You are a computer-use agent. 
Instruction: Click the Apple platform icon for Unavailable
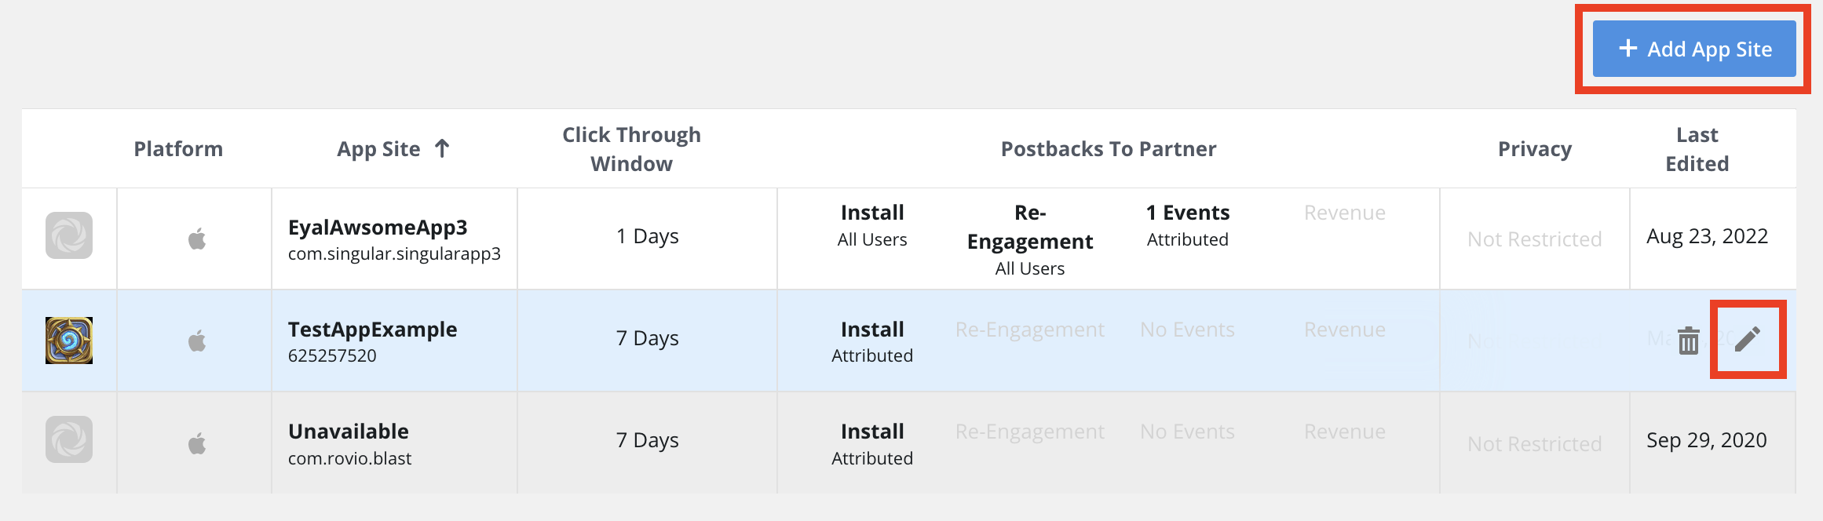click(197, 443)
